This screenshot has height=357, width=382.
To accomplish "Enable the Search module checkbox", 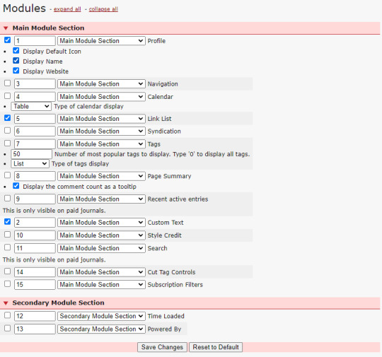I will point(8,247).
